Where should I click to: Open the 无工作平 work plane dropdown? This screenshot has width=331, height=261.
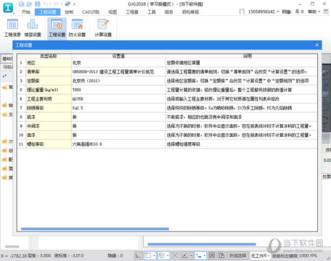(260, 256)
